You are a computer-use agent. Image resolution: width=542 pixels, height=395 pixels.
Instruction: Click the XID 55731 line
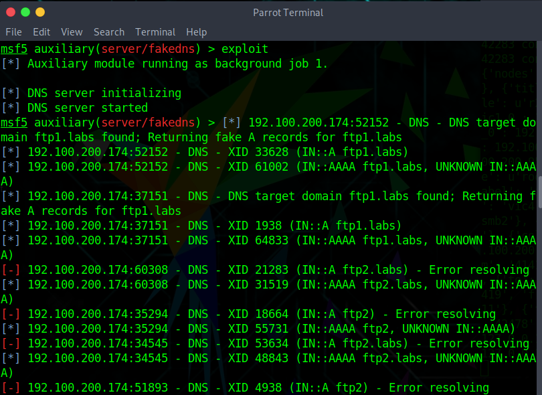(258, 329)
